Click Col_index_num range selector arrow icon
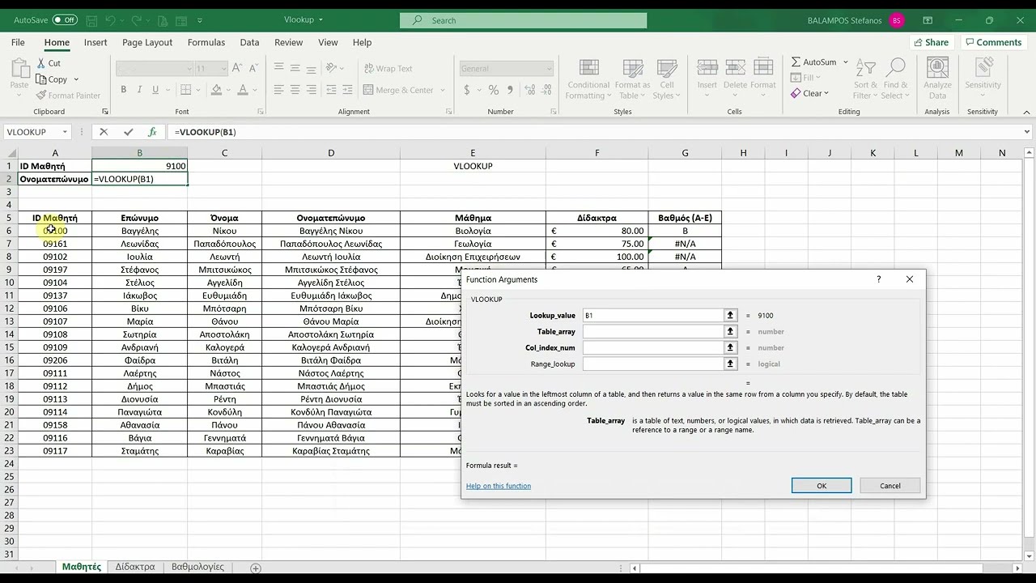The height and width of the screenshot is (583, 1036). [730, 347]
